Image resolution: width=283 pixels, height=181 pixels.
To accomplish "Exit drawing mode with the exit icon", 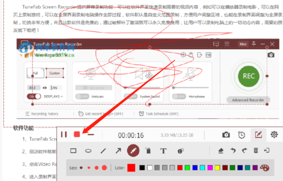I will pos(267,150).
